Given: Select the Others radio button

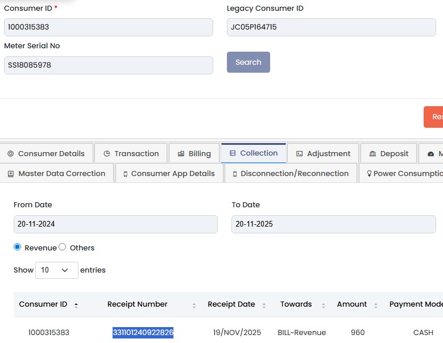Looking at the screenshot, I should pos(63,247).
